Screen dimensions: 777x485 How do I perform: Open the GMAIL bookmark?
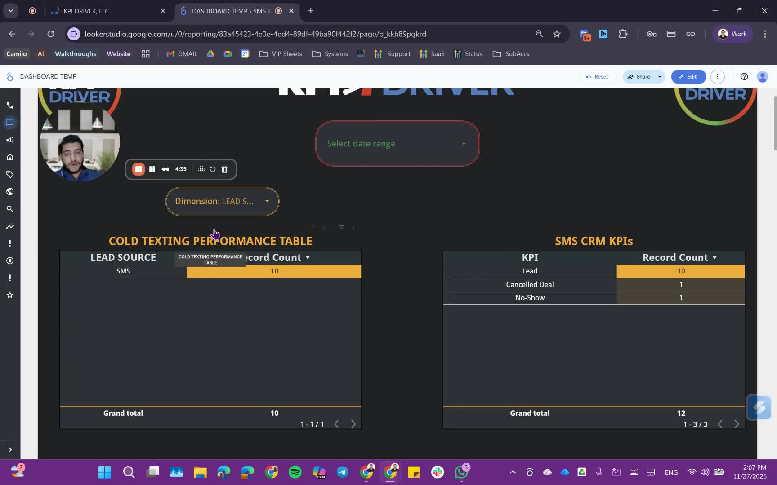182,54
